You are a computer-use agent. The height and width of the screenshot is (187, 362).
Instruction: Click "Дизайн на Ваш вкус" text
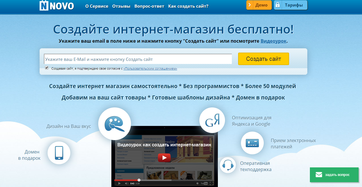(69, 126)
